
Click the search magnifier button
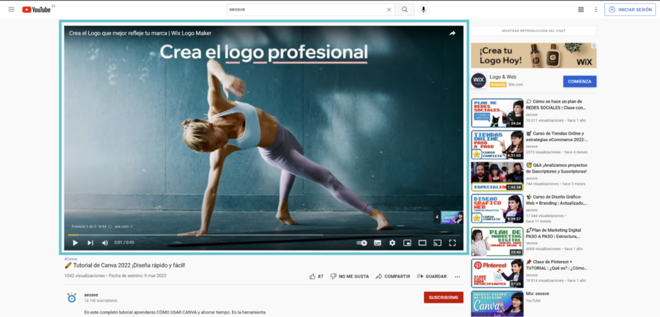pyautogui.click(x=405, y=9)
